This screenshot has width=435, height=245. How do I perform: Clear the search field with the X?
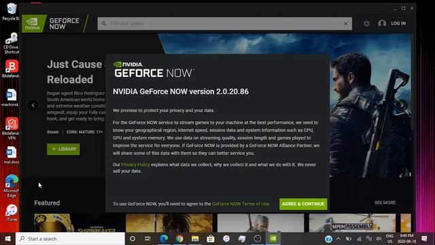(x=346, y=24)
